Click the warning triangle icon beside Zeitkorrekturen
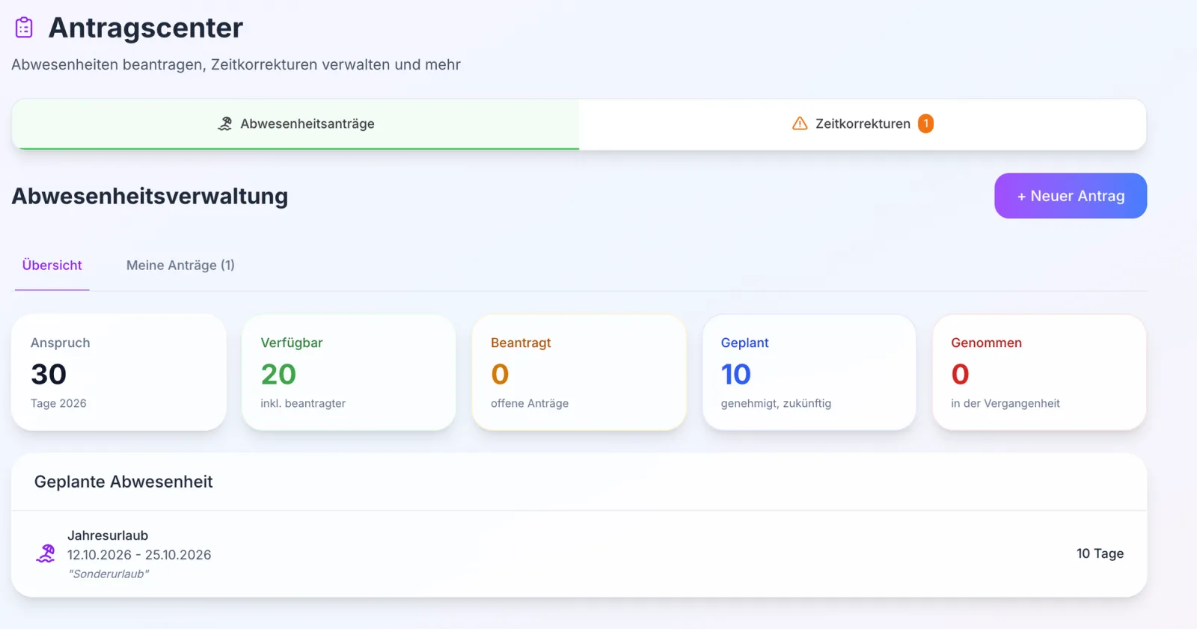1197x629 pixels. click(800, 123)
